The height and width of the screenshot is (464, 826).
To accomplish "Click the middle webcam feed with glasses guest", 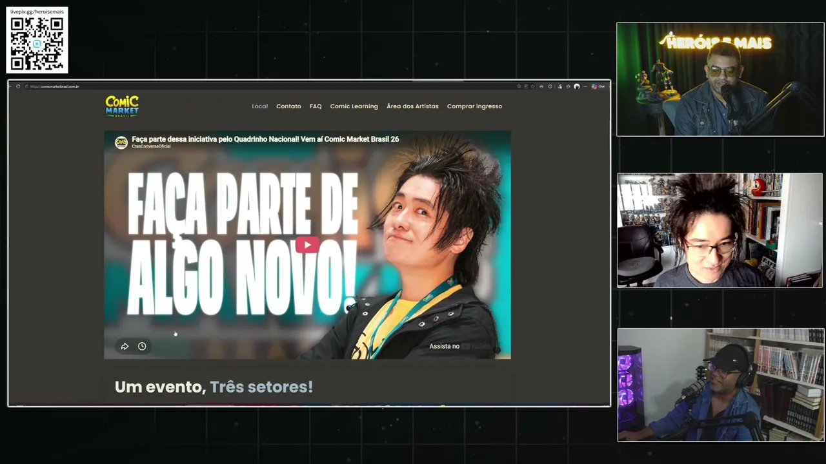I will (x=720, y=230).
